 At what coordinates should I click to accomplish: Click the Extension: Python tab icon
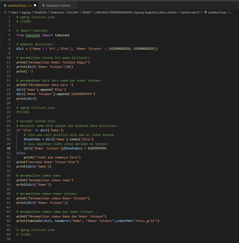coord(44,5)
